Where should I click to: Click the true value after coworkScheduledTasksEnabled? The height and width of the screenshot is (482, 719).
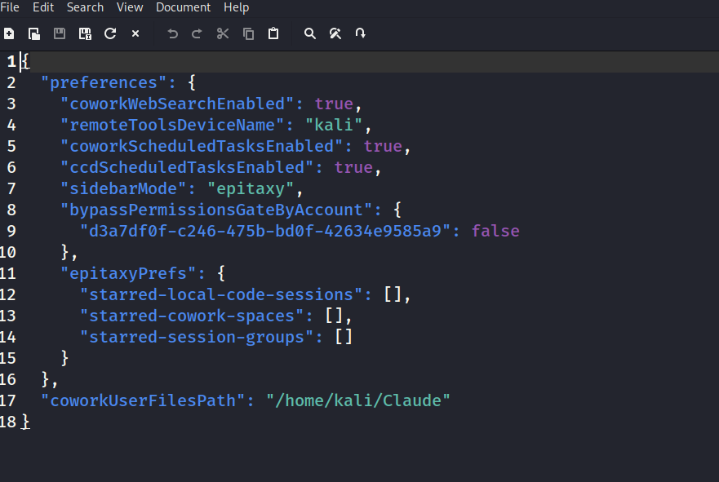(383, 146)
